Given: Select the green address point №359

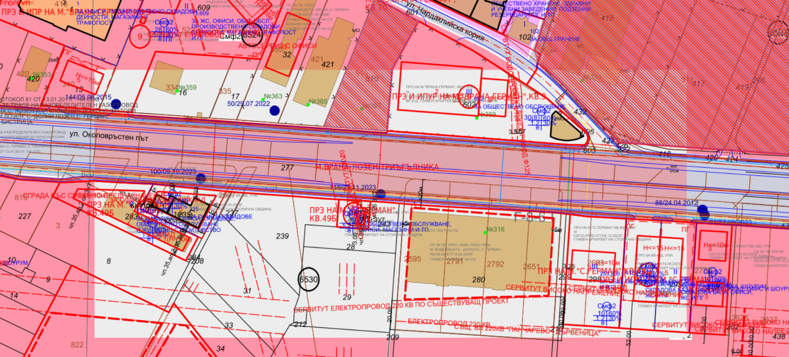Looking at the screenshot, I should click(178, 91).
